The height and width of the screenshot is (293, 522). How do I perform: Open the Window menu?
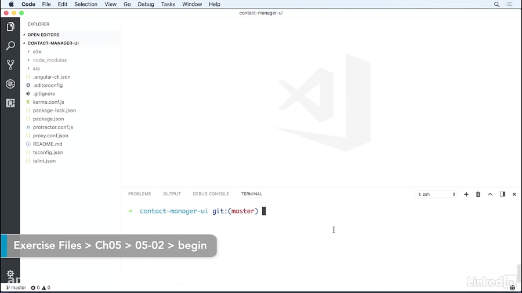[x=192, y=4]
